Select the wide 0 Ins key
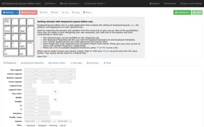The width and height of the screenshot is (204, 127). click(x=11, y=52)
